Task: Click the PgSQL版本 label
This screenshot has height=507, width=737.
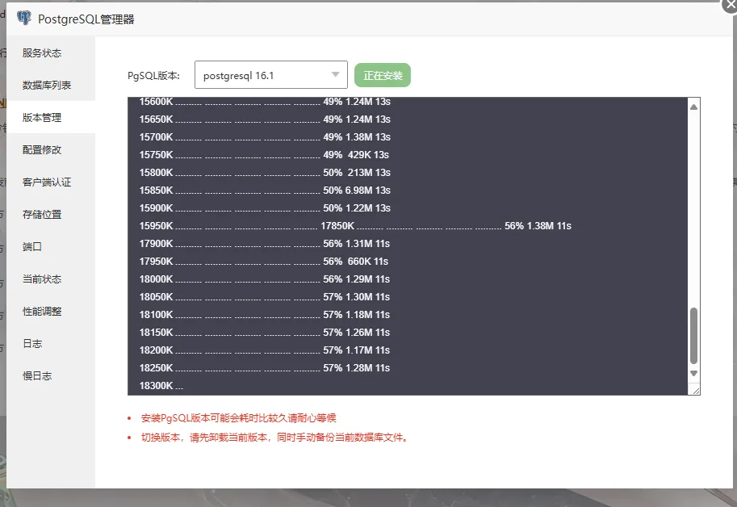Action: click(153, 76)
